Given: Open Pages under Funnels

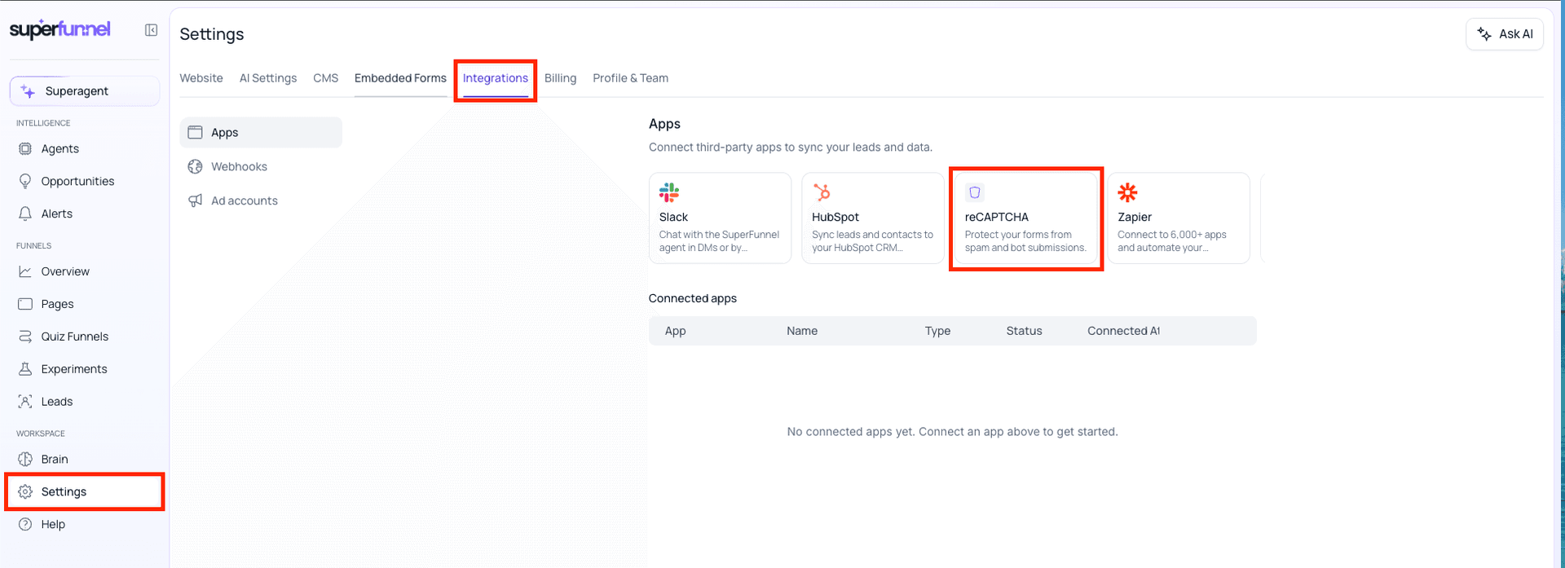Looking at the screenshot, I should click(85, 304).
